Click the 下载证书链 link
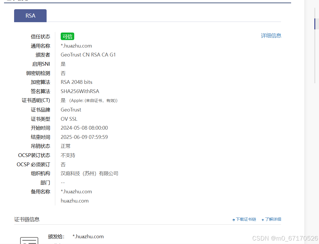The width and height of the screenshot is (319, 244). [246, 219]
